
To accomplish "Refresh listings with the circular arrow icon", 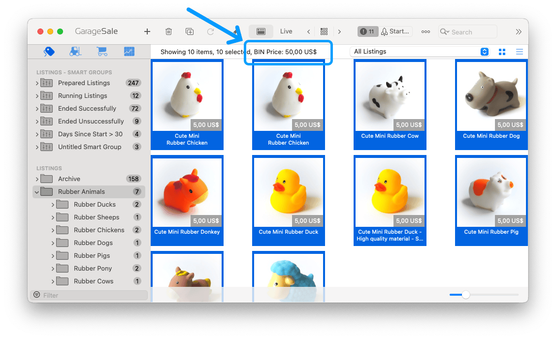I will (211, 31).
